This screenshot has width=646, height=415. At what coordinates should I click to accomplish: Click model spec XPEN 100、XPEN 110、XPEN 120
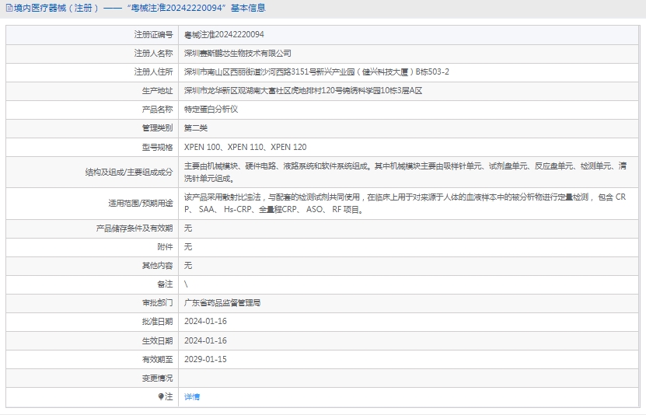click(x=245, y=147)
